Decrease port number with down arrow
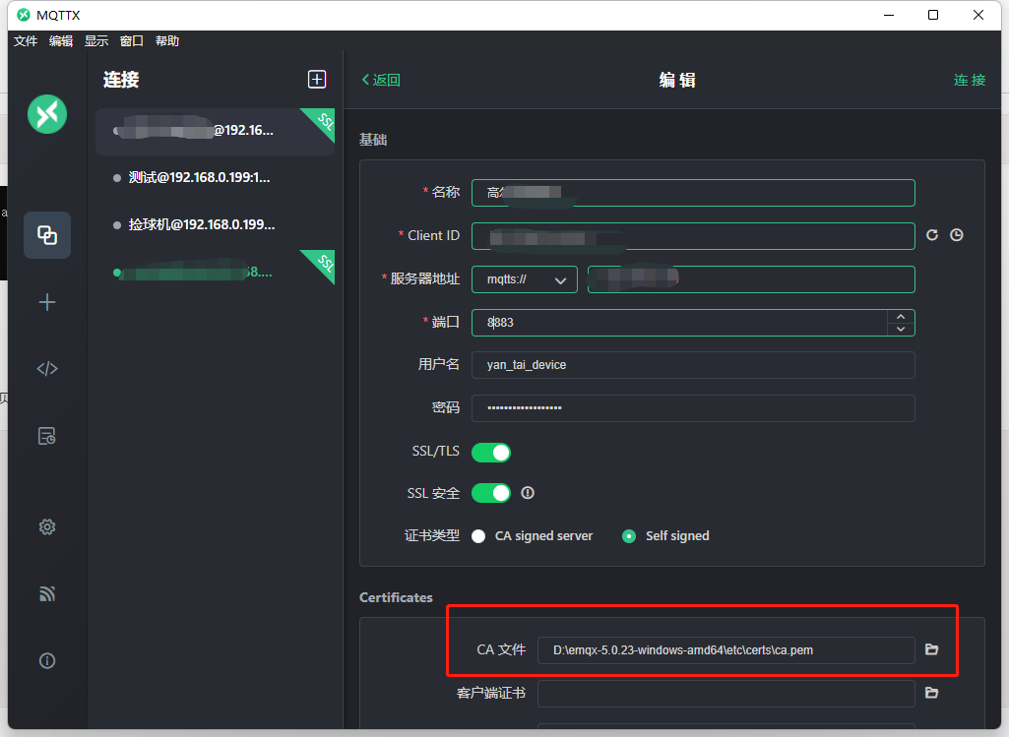Screen dimensions: 1009x737 point(901,329)
